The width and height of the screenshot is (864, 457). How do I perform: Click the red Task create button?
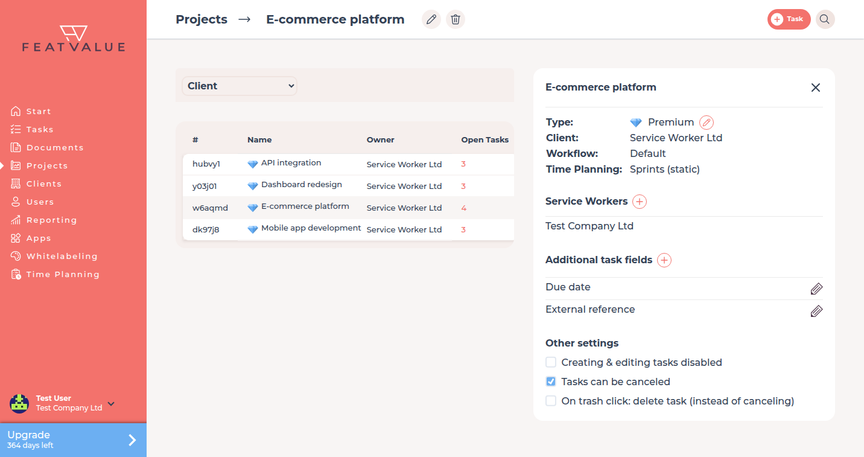789,19
